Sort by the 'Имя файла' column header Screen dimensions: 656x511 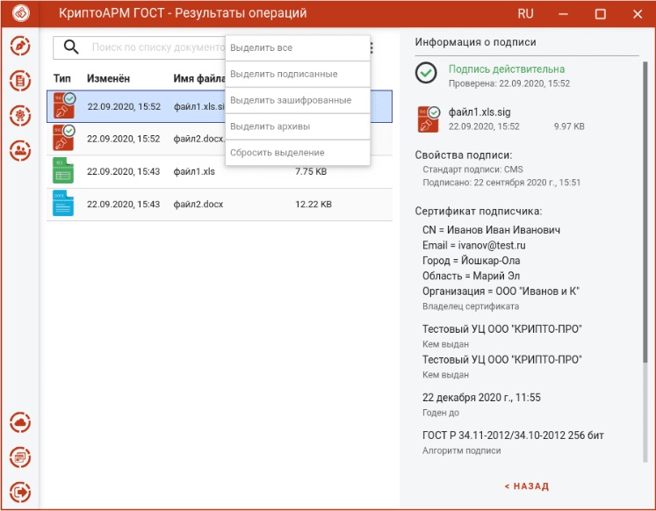(199, 79)
